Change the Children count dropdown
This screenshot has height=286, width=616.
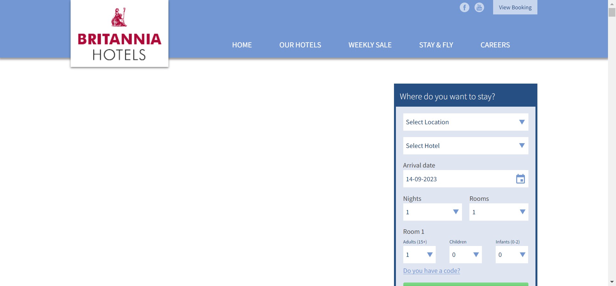[x=465, y=255]
